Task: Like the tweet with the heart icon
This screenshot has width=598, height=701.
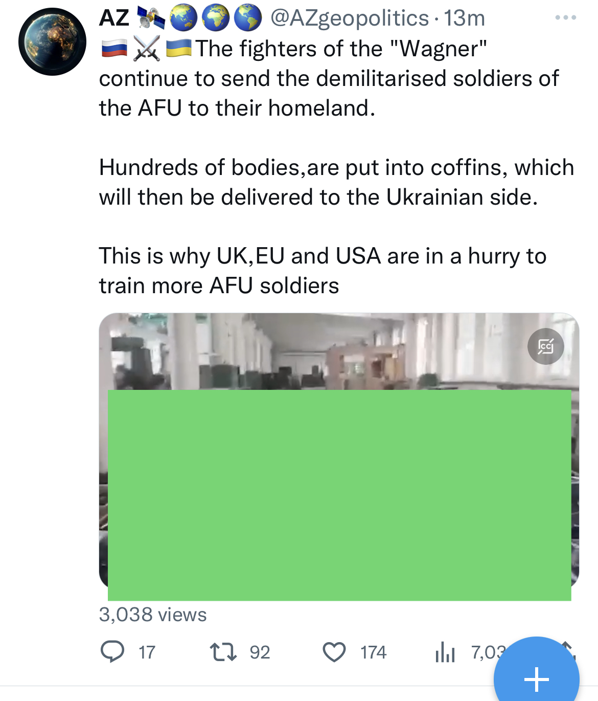Action: coord(334,652)
